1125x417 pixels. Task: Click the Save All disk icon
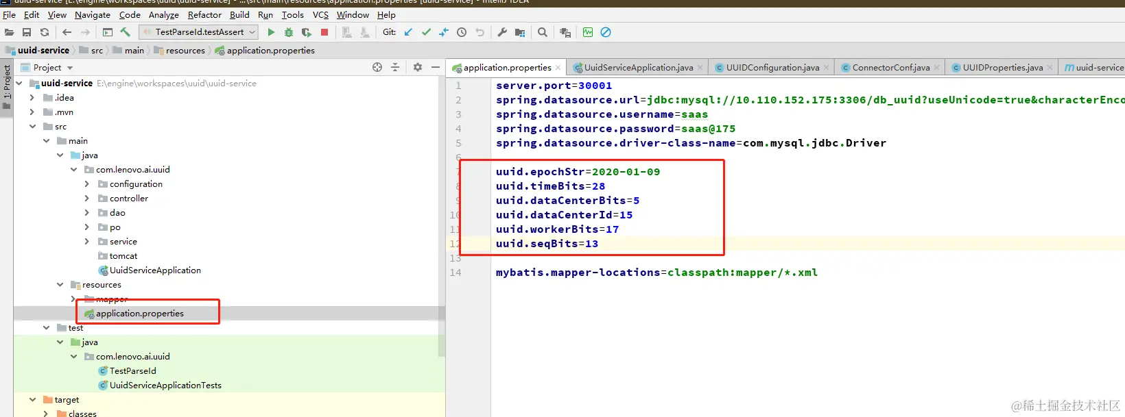click(x=27, y=32)
